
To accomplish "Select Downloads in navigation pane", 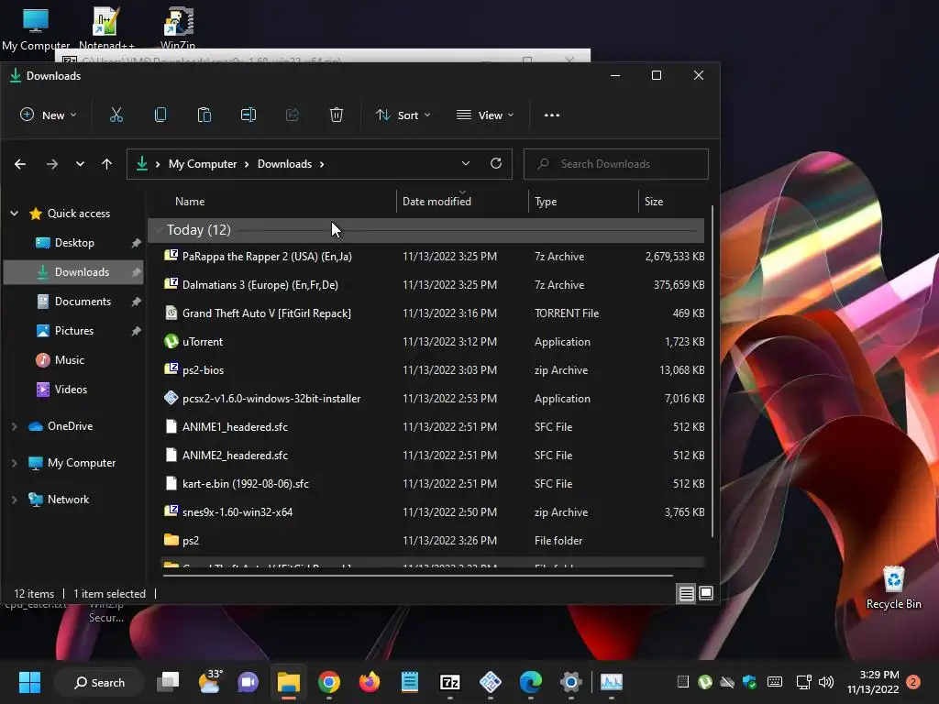I will 74,271.
